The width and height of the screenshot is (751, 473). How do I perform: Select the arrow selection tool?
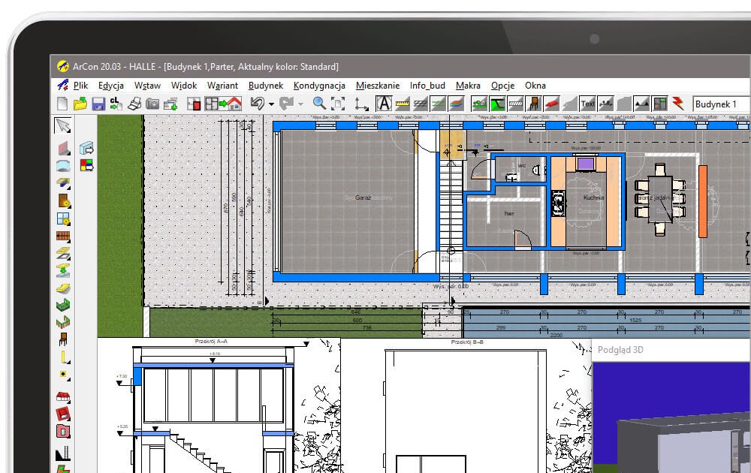tap(63, 125)
